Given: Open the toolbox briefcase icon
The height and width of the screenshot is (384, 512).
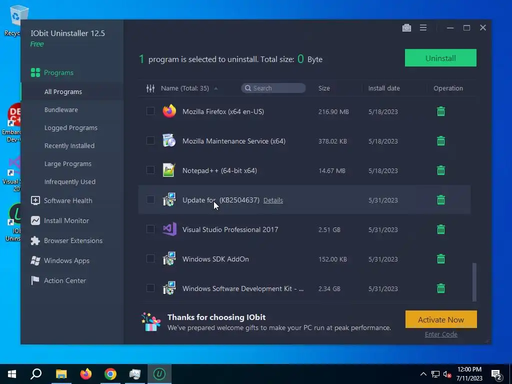Looking at the screenshot, I should pyautogui.click(x=406, y=28).
